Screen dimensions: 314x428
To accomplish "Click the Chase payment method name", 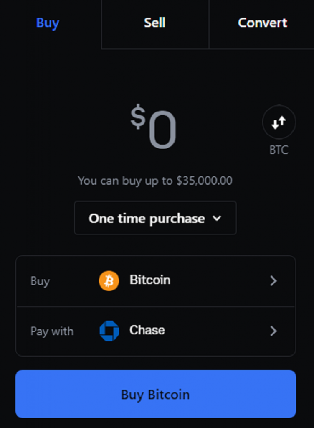I will click(x=147, y=330).
